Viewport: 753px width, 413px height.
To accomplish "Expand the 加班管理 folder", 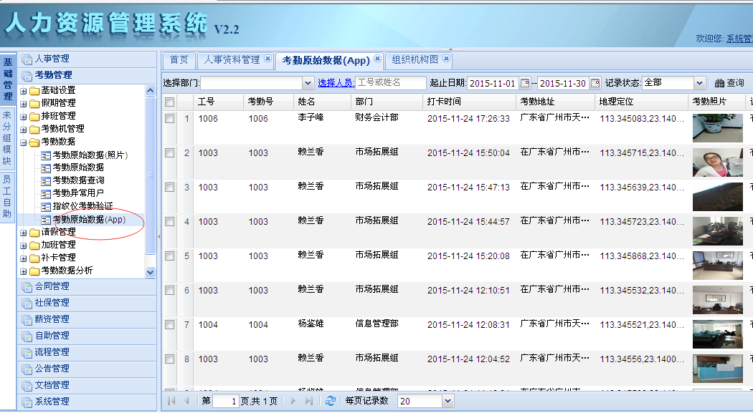I will pyautogui.click(x=24, y=246).
